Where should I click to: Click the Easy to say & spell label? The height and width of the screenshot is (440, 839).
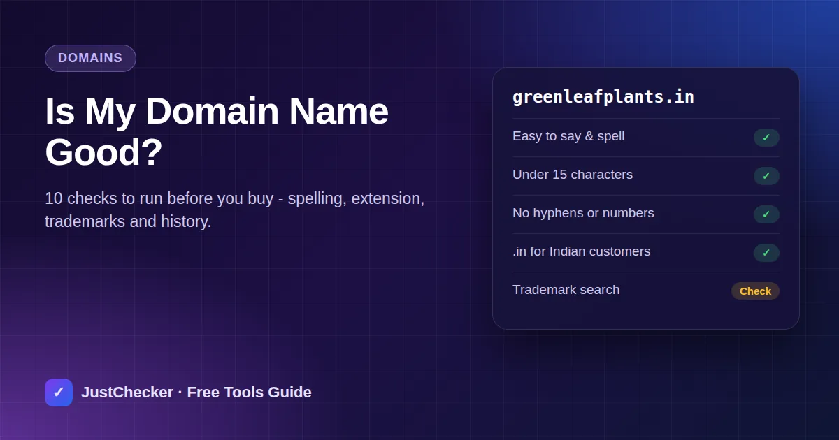pos(568,136)
